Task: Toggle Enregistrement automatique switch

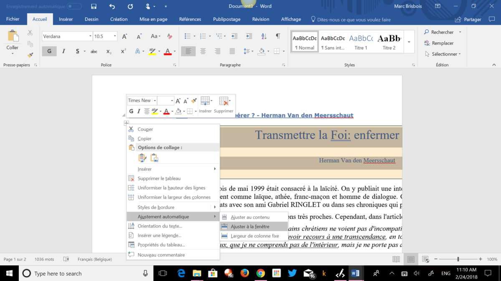Action: click(x=74, y=6)
